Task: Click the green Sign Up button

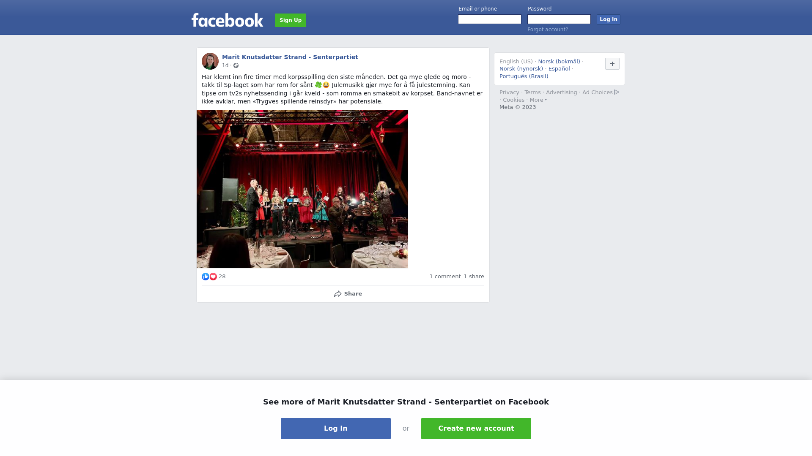Action: (291, 20)
